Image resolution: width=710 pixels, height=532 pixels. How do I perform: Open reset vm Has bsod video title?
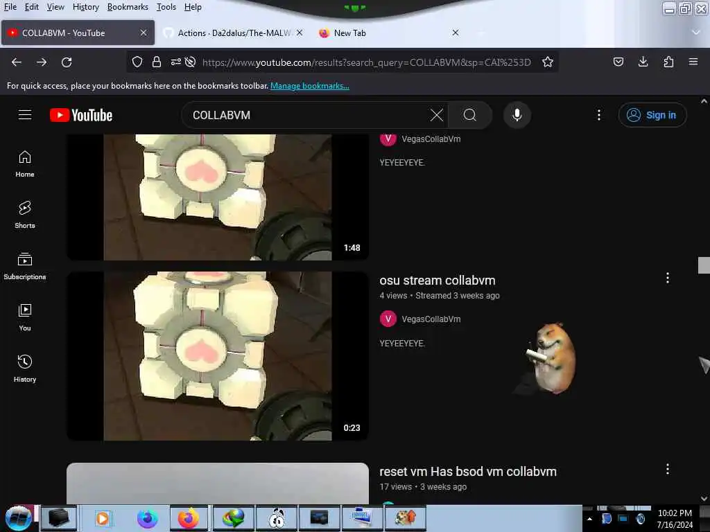(468, 471)
